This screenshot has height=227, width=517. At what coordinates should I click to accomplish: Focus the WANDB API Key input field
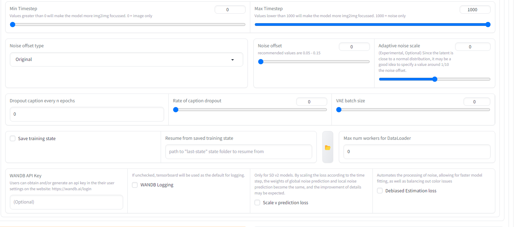tap(67, 202)
